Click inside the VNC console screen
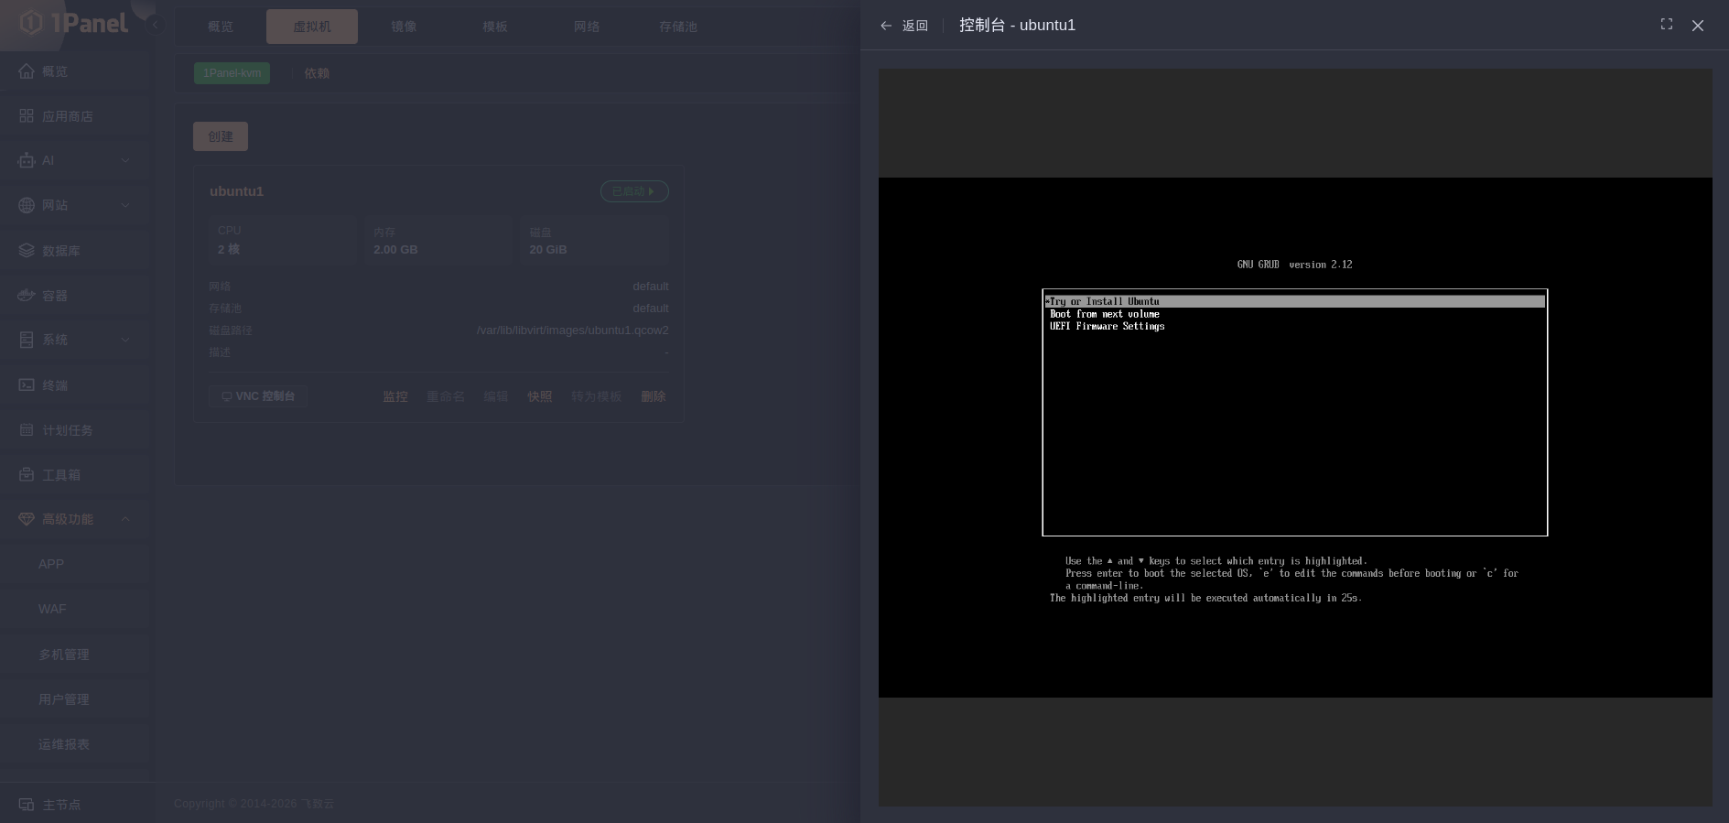This screenshot has width=1729, height=823. click(x=1295, y=438)
